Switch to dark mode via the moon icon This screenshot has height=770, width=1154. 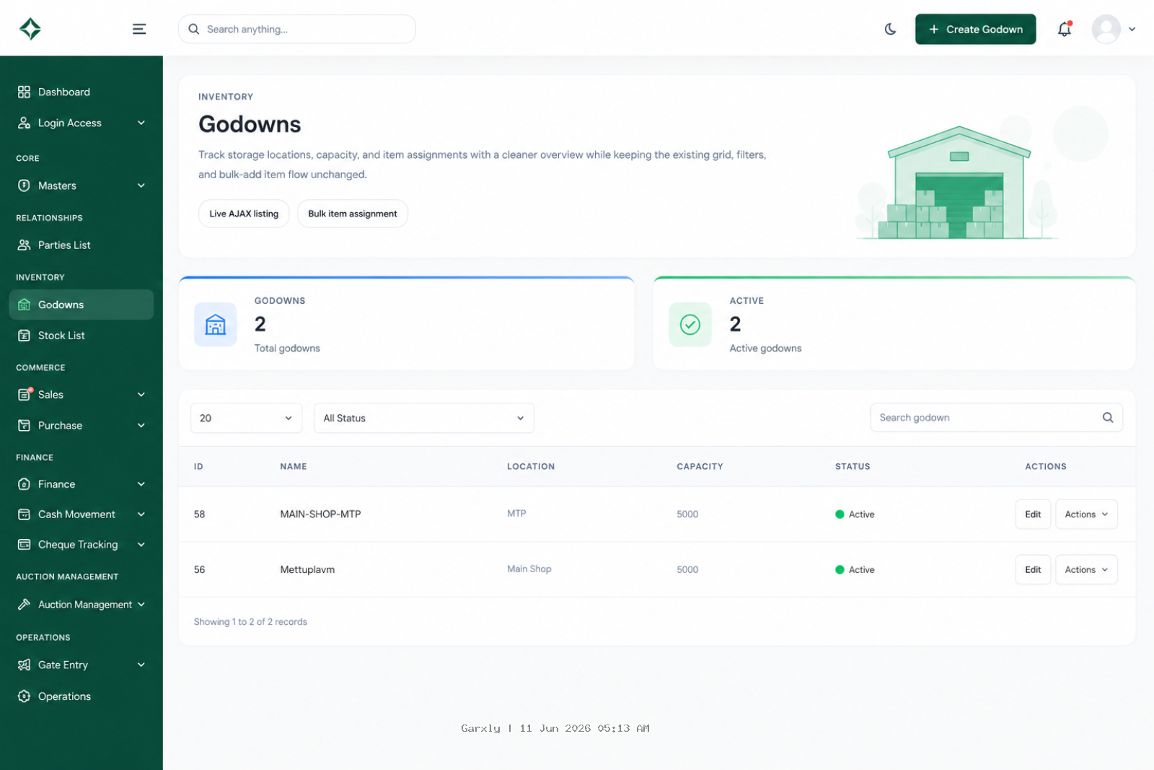point(891,29)
